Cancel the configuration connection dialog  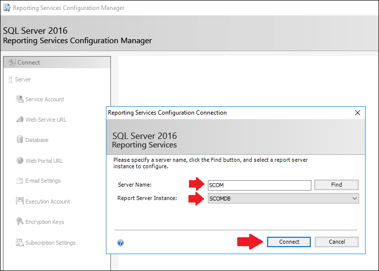point(336,242)
